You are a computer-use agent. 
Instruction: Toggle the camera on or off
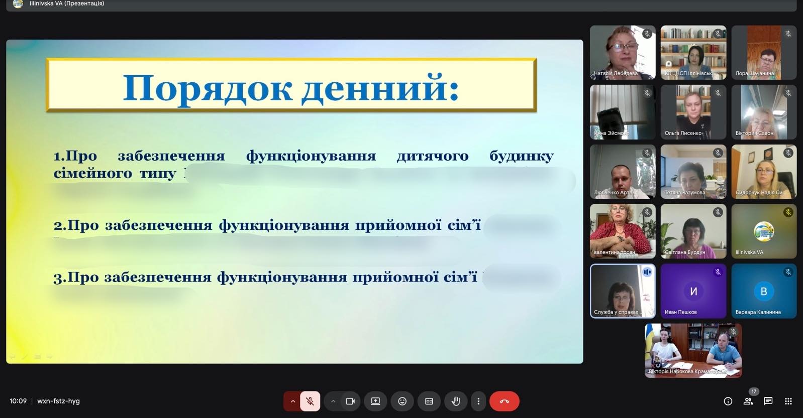click(x=350, y=401)
